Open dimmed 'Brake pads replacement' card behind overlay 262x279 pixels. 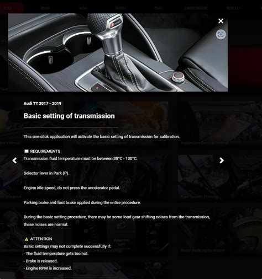point(203,250)
